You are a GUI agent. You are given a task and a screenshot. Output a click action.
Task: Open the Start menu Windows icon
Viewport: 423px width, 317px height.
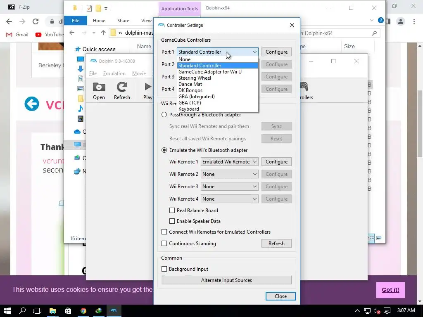tap(7, 311)
